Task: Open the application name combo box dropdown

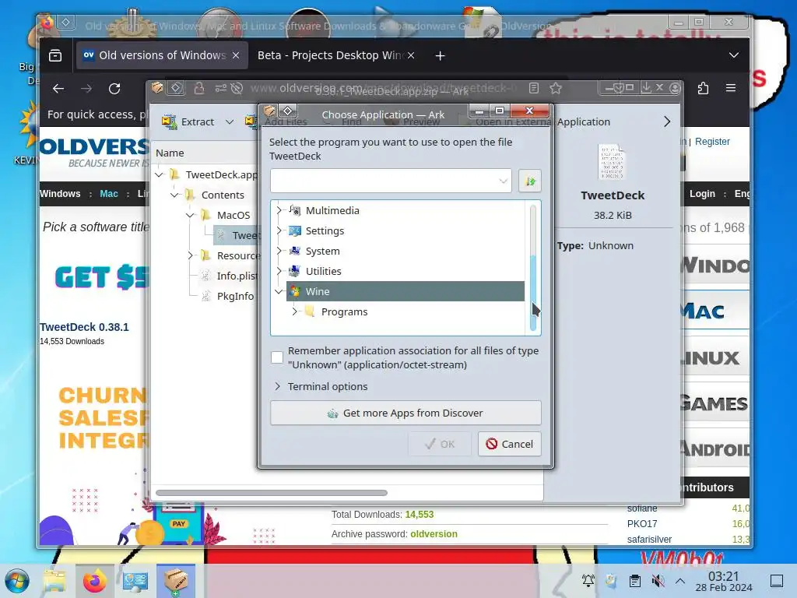Action: pyautogui.click(x=504, y=181)
